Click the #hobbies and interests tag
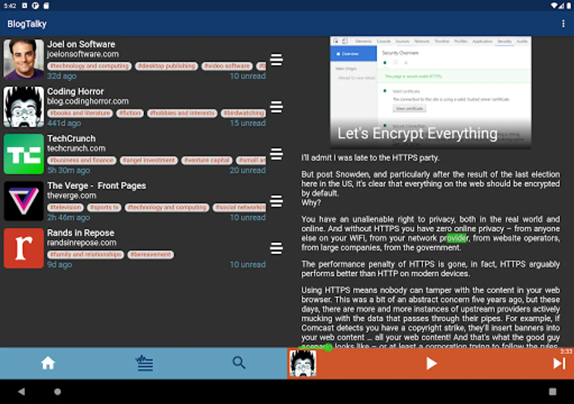The width and height of the screenshot is (574, 404). pyautogui.click(x=183, y=113)
